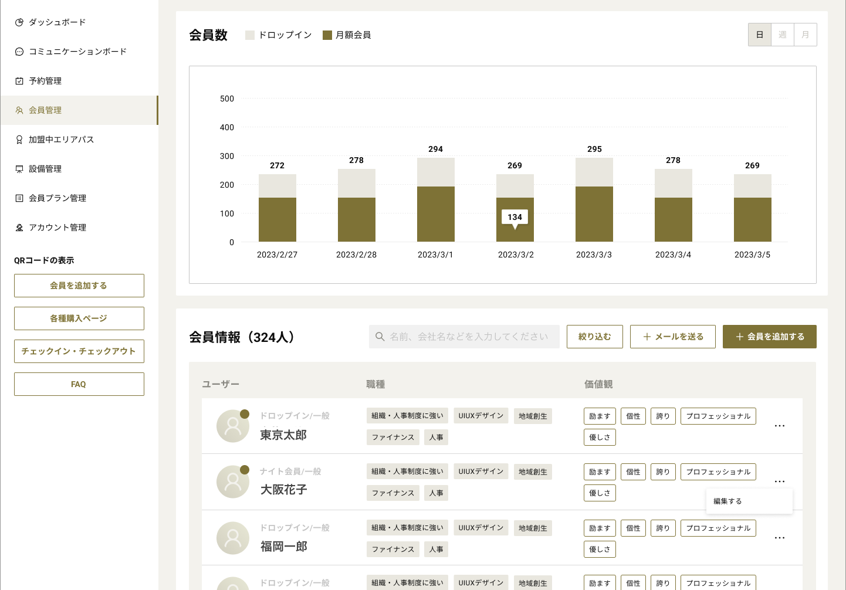
Task: Click プロフェッショナル tag in 東京太郎 row
Action: [x=718, y=416]
